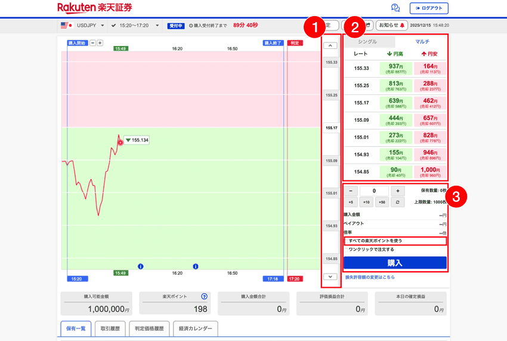Click the chart zoom-in plus icon
Image resolution: width=507 pixels, height=341 pixels.
tap(100, 43)
